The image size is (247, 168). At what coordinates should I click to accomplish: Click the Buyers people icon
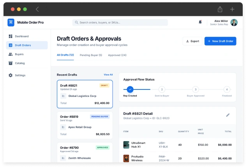[x=11, y=54]
